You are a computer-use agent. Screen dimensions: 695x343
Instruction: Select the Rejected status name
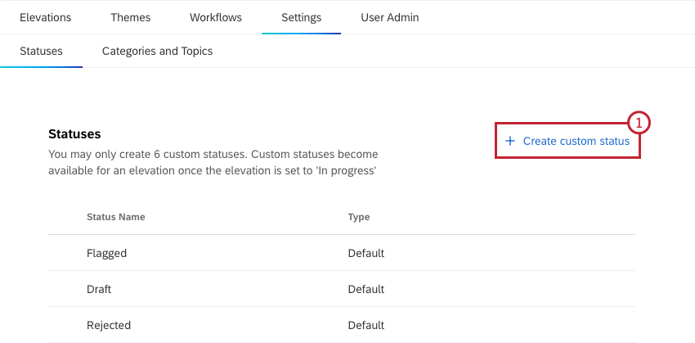(x=109, y=325)
